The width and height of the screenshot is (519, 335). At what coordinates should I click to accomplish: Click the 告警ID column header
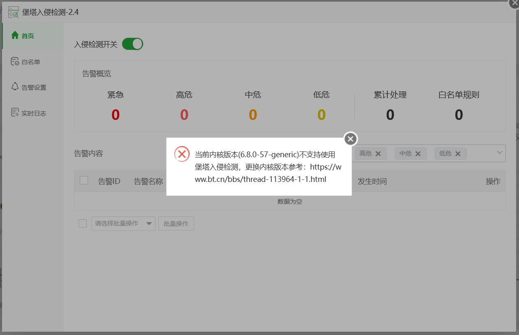click(109, 181)
